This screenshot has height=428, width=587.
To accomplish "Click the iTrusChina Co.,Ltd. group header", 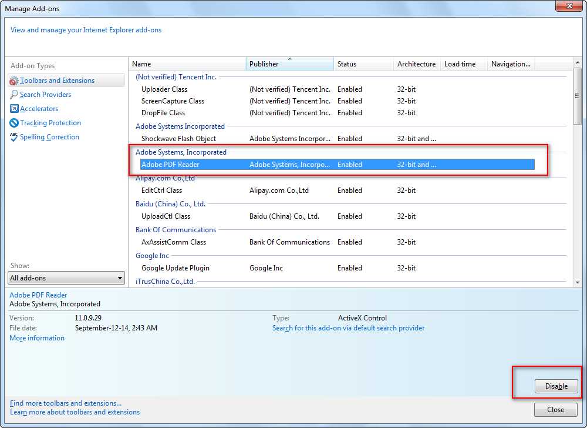I will 165,282.
